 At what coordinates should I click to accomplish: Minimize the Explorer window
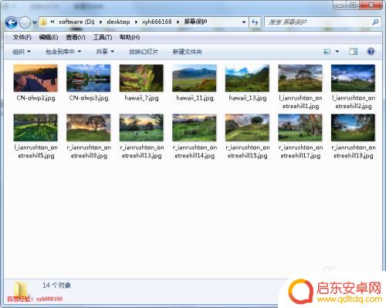click(340, 5)
